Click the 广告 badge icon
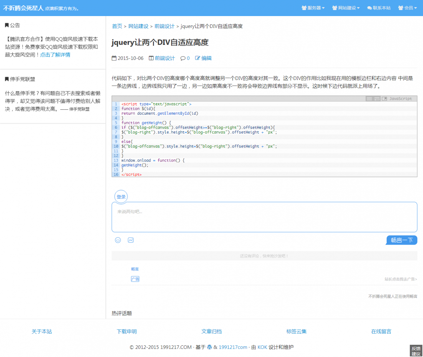 [x=135, y=279]
